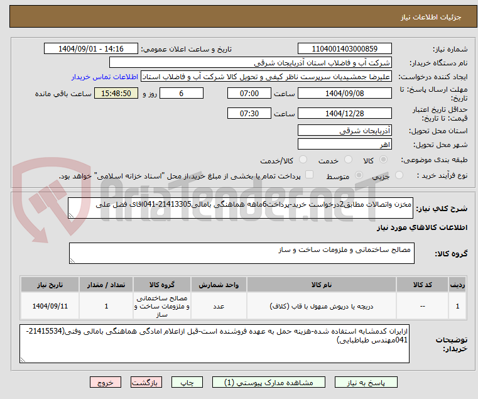Select the کالا/خدمت radio button
Image resolution: width=478 pixels, height=399 pixels.
[303, 160]
